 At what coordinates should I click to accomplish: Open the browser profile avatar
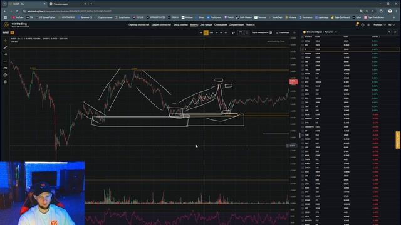390,11
